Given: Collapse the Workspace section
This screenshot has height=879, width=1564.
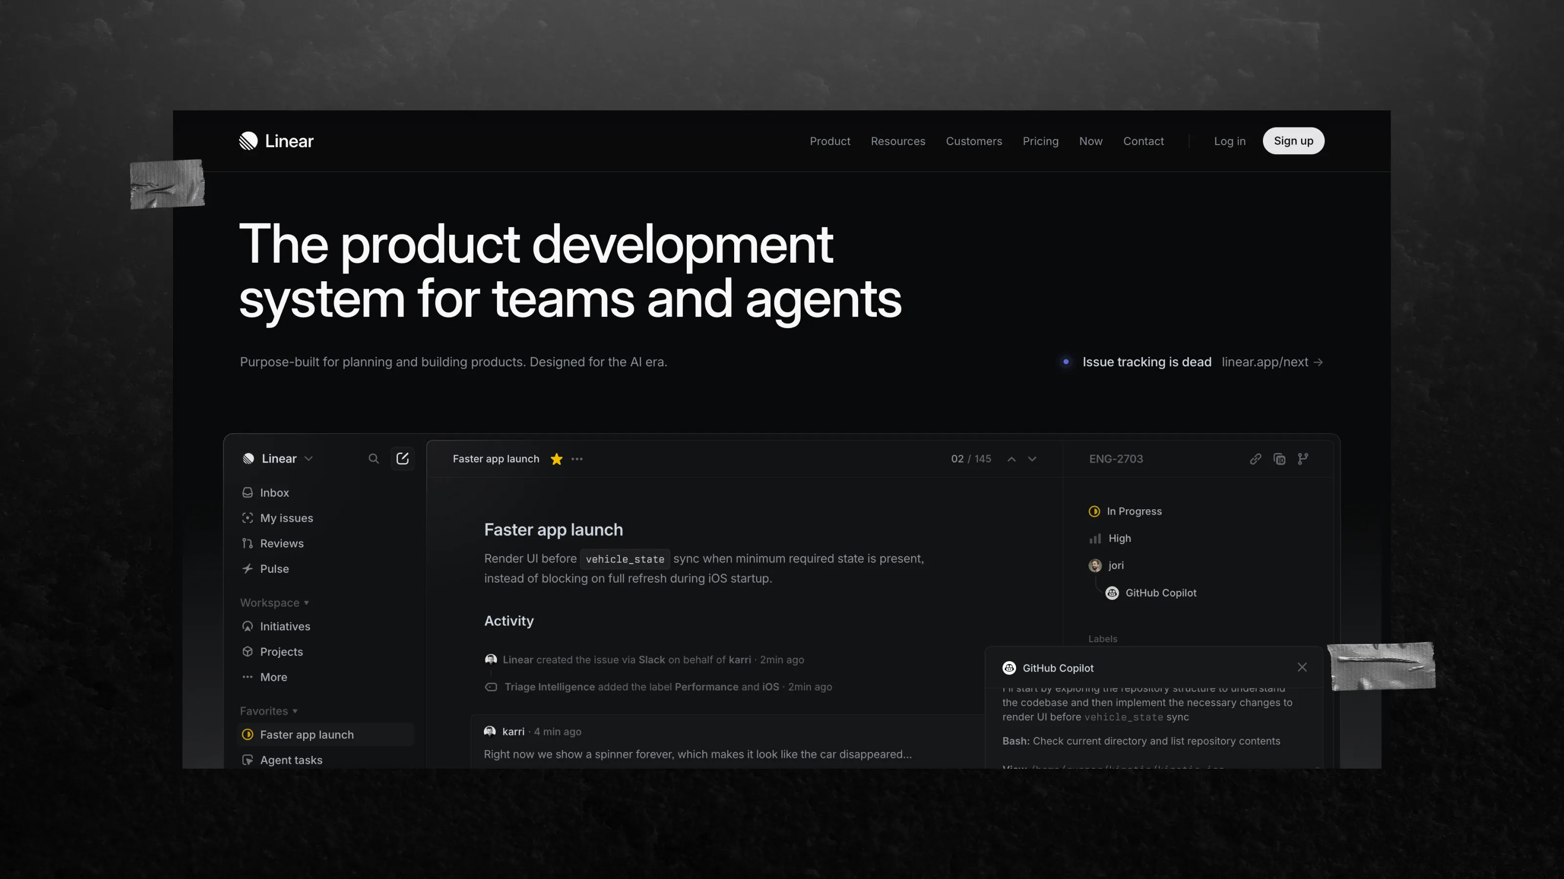Looking at the screenshot, I should tap(274, 603).
